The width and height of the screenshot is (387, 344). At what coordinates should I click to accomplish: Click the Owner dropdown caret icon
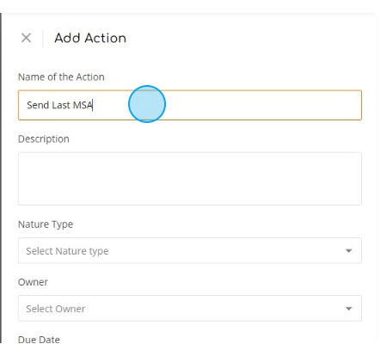(348, 309)
